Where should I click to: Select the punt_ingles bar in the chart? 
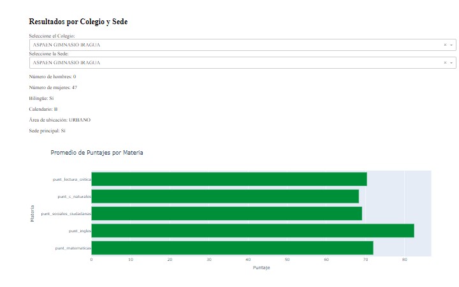pos(252,230)
